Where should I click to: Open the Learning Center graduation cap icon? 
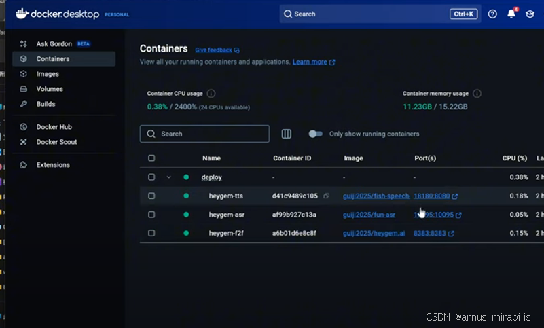[x=530, y=14]
